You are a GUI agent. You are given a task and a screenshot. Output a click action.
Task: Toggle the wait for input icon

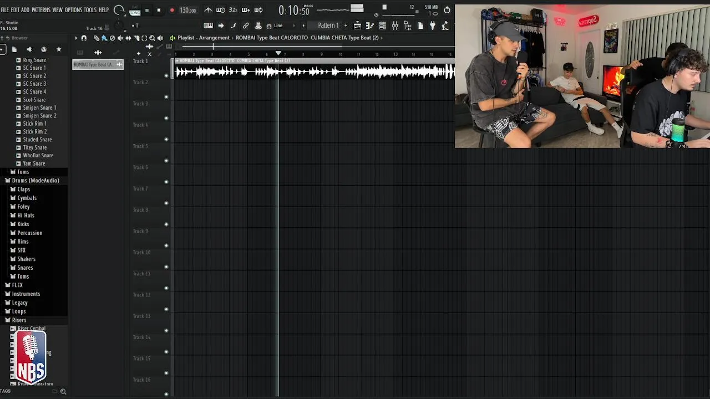220,10
